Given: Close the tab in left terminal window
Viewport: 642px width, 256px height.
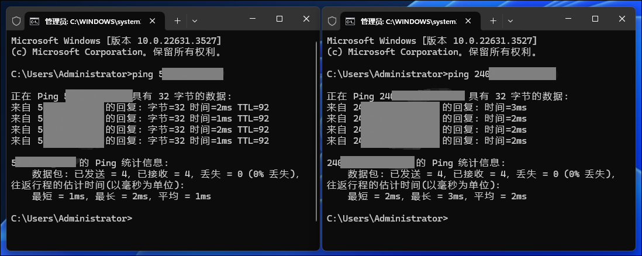Looking at the screenshot, I should [x=152, y=21].
